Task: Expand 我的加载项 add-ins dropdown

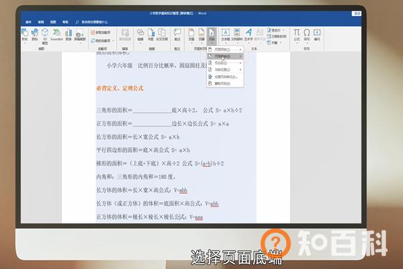Action: tap(102, 40)
